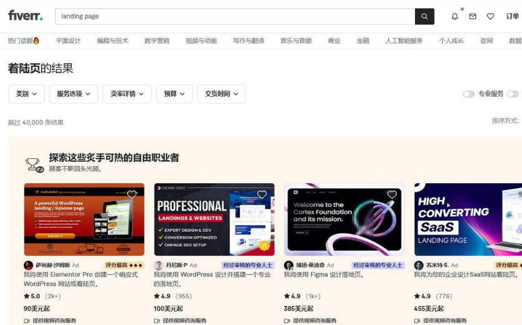Expand the 服务选项 filter dropdown

[74, 94]
